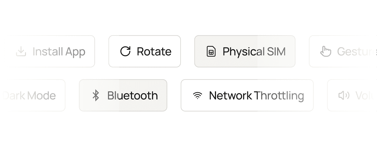Tap the download arrow inside Install App
The image size is (377, 154).
pyautogui.click(x=21, y=51)
